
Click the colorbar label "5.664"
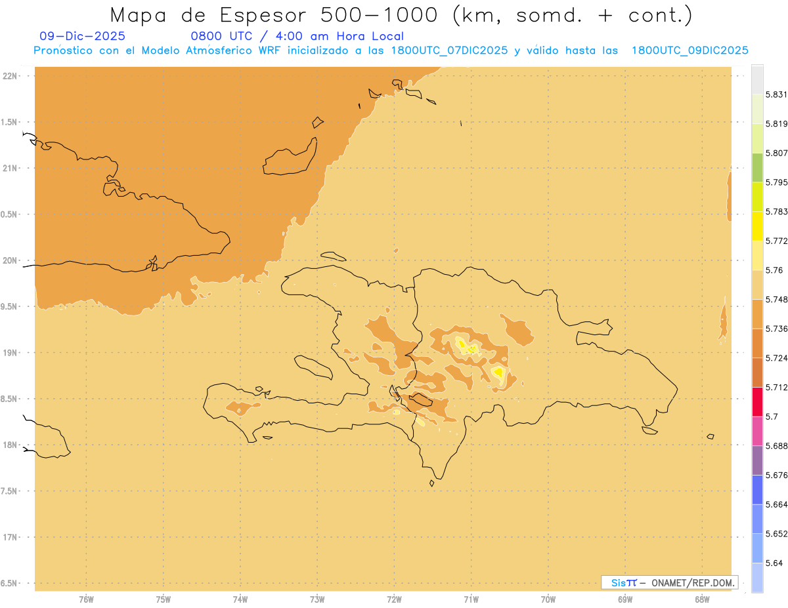pos(777,504)
